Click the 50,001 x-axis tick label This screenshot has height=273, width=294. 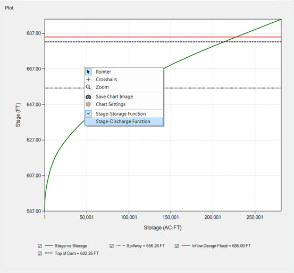87,217
